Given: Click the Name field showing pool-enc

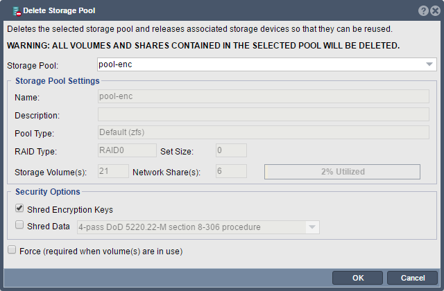Looking at the screenshot, I should tap(264, 96).
